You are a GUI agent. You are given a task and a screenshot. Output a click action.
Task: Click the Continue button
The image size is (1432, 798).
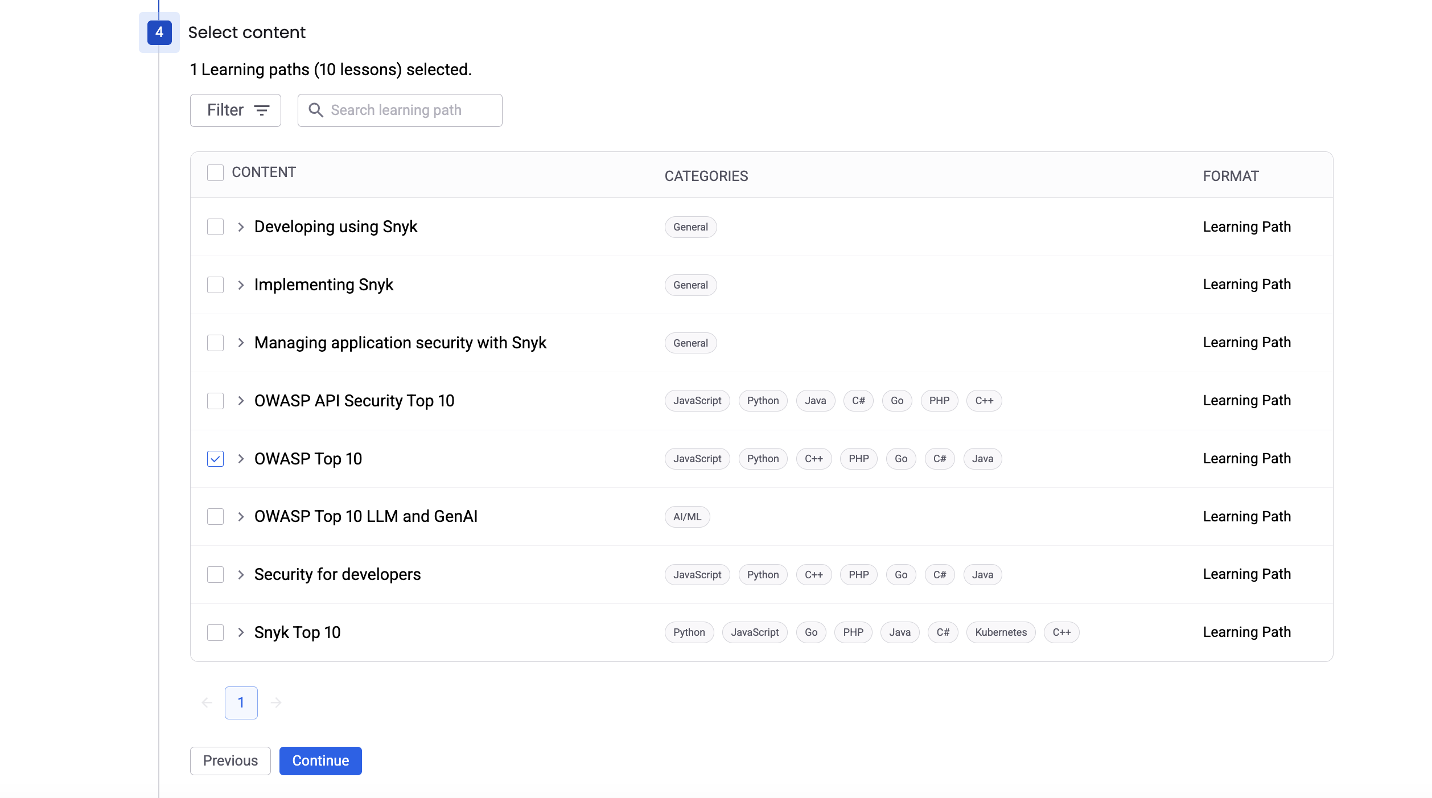[x=320, y=760]
